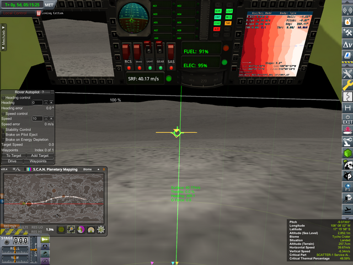Click the green cube toolbar icon
Viewport: 353px width, 265px height.
point(347,153)
